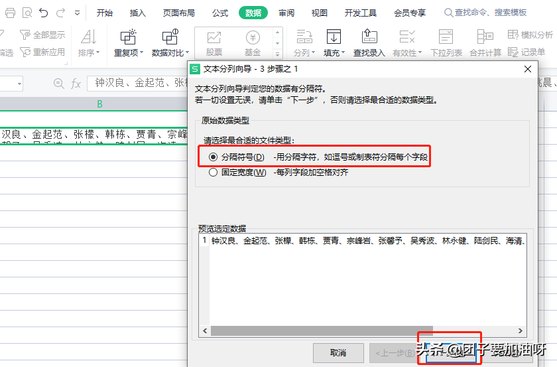Click the 合并计算 consolidate icon

485,43
